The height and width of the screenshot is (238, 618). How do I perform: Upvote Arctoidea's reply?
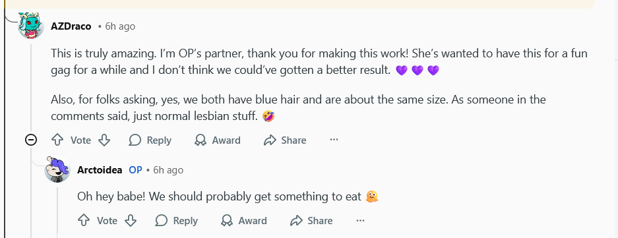[x=84, y=221]
